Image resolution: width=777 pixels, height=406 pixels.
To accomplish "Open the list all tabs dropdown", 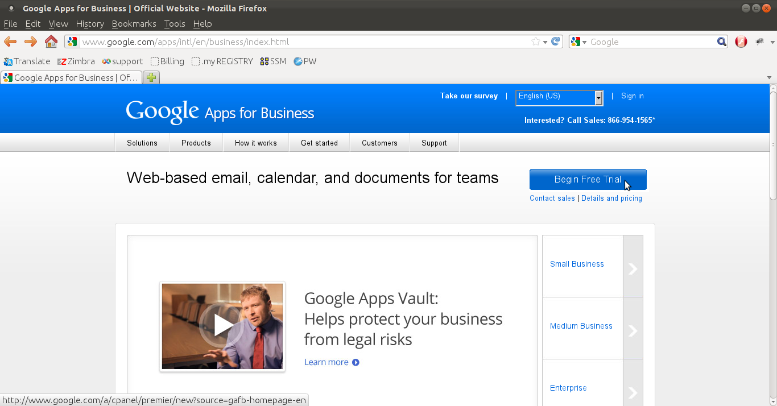I will click(x=769, y=78).
